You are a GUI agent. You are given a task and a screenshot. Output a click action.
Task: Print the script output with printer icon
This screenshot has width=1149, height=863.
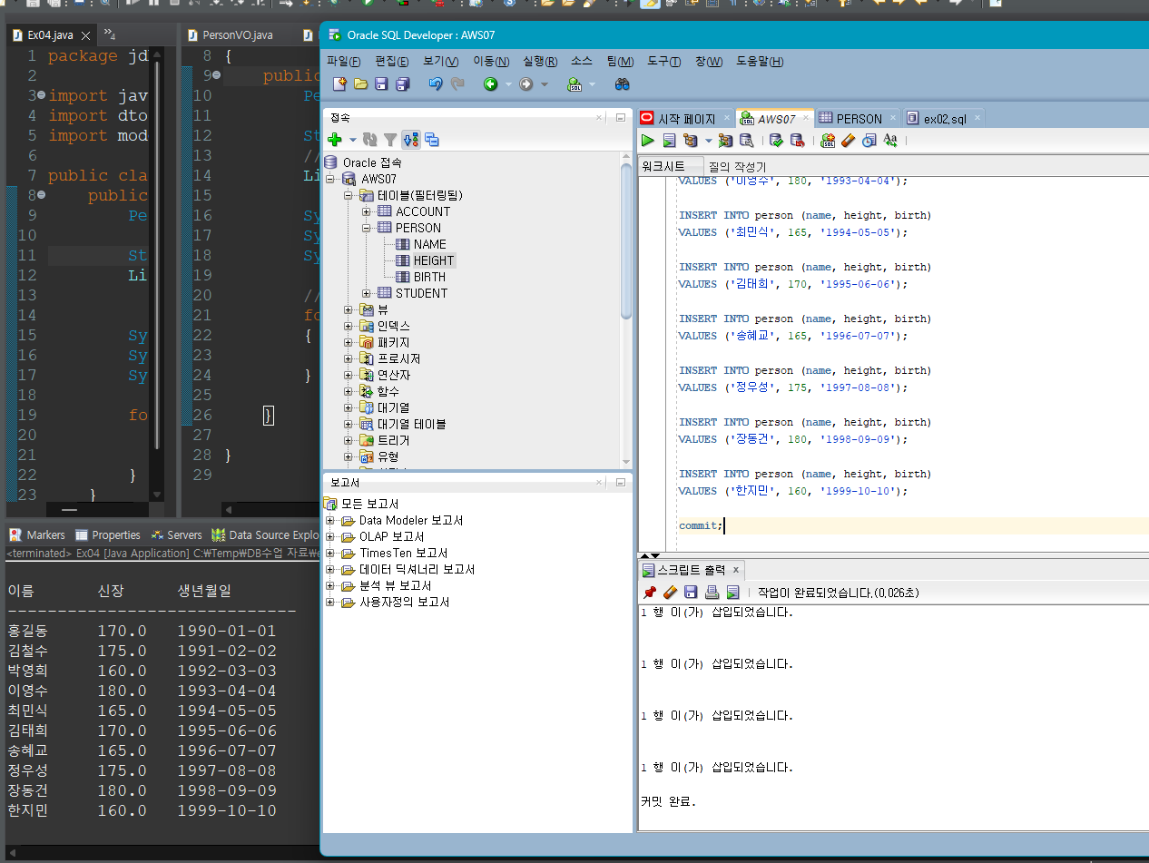coord(712,593)
